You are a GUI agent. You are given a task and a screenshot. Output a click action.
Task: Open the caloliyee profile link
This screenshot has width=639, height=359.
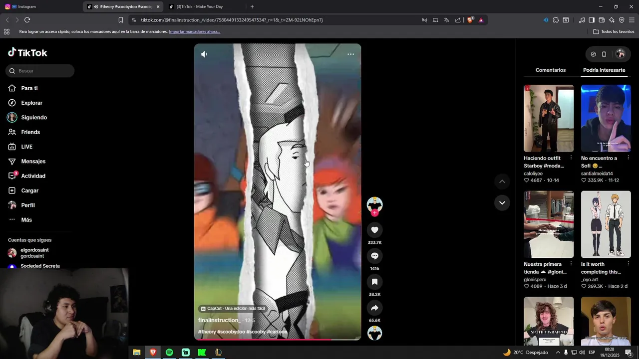533,174
